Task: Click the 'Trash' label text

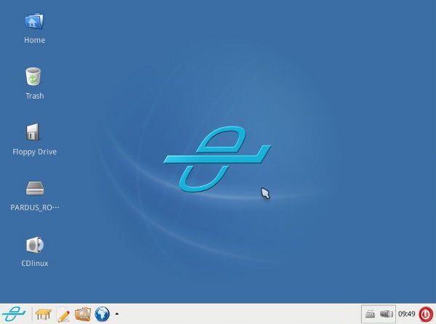Action: pos(35,96)
